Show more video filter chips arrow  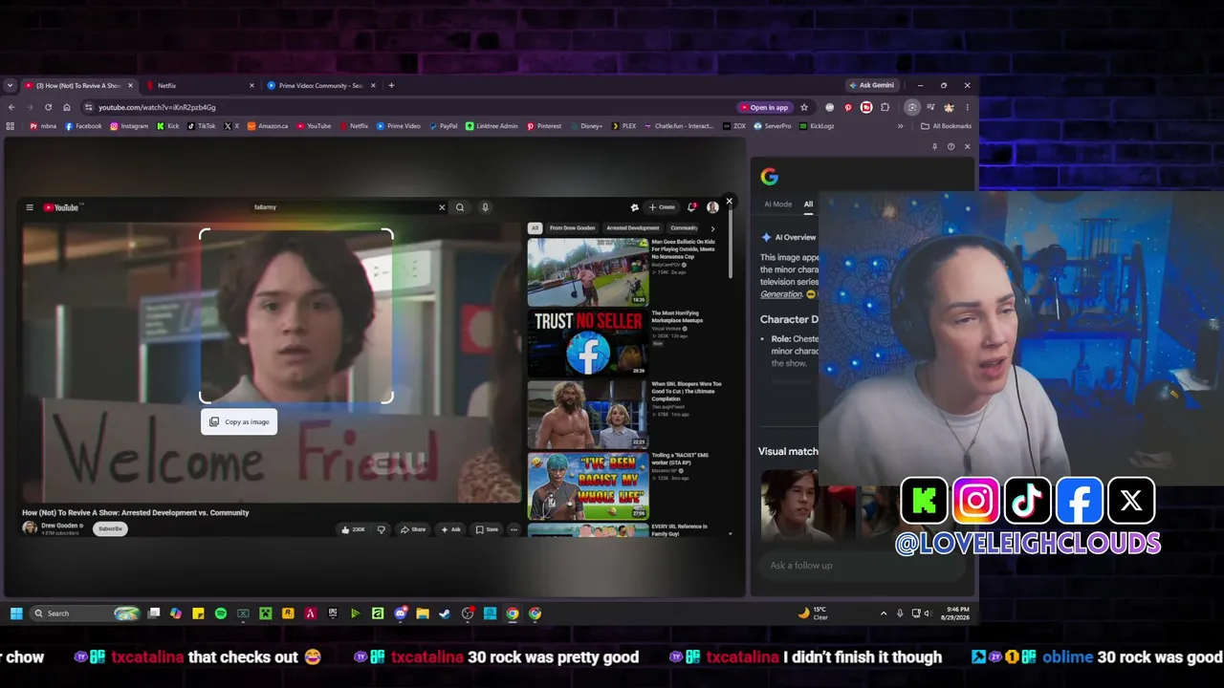click(712, 228)
